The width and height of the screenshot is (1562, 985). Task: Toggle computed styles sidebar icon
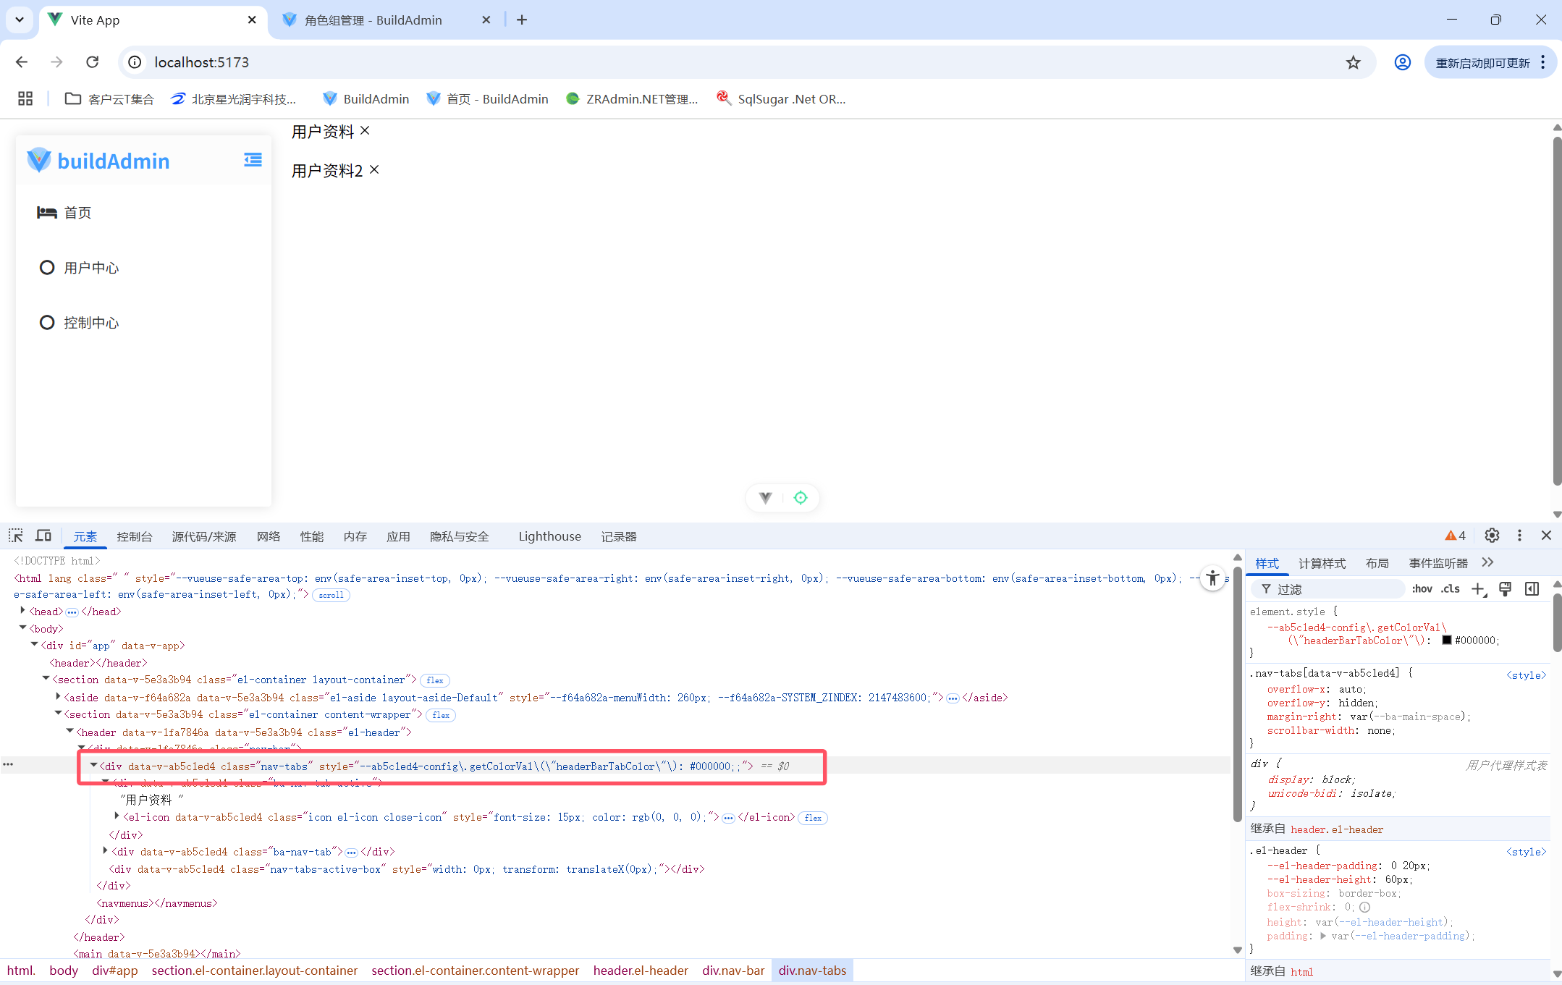(1532, 589)
